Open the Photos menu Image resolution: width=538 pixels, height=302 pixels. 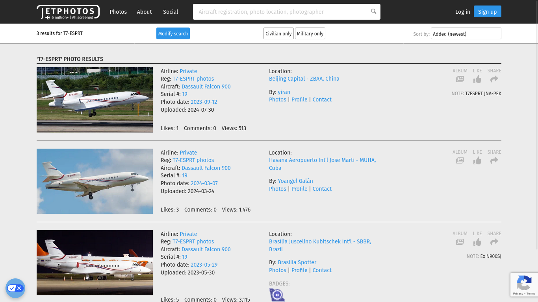pos(118,12)
